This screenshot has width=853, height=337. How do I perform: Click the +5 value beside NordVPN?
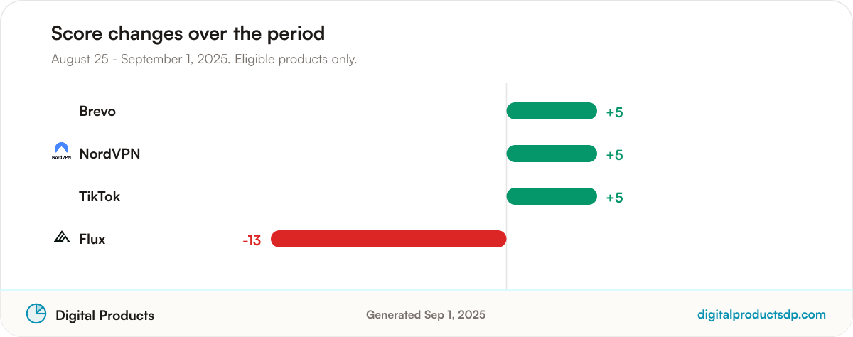tap(615, 155)
